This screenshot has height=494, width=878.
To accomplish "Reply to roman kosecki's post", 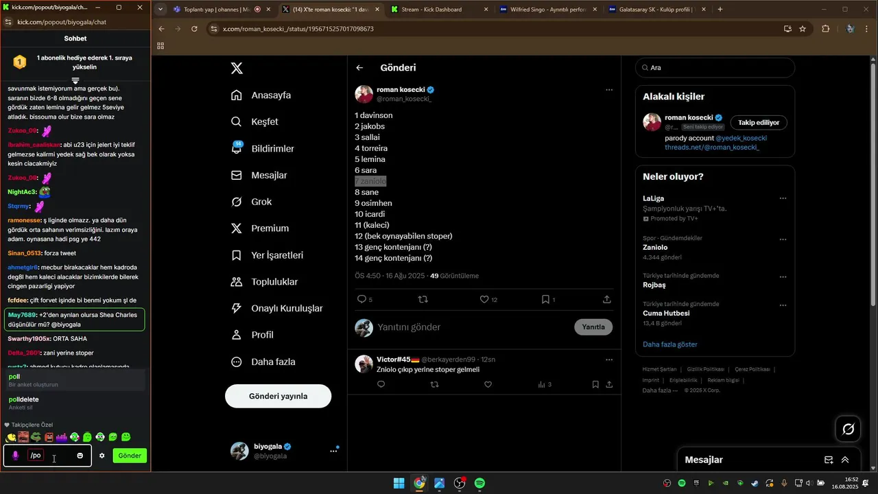I will [361, 299].
